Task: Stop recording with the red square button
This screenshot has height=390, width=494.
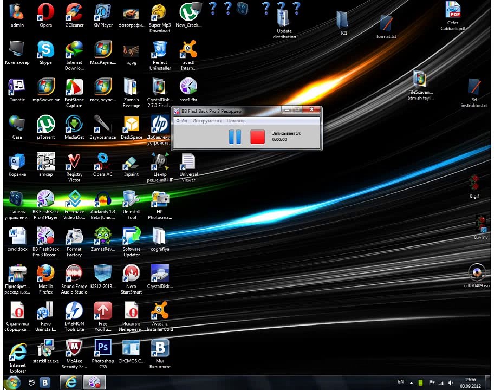Action: [257, 137]
